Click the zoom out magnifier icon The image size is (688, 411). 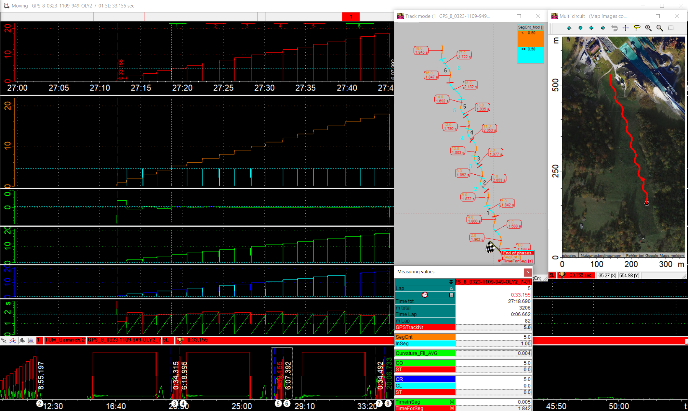(660, 28)
